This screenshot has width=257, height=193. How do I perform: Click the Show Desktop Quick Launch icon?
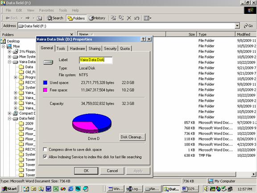[26, 189]
